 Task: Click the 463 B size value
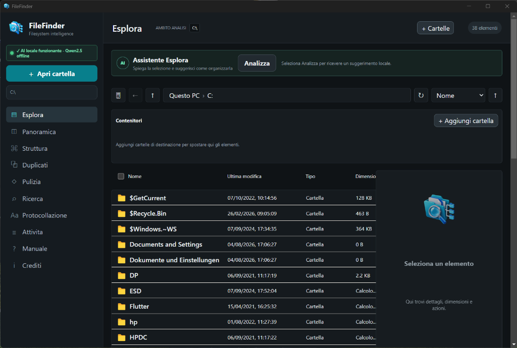click(x=362, y=214)
